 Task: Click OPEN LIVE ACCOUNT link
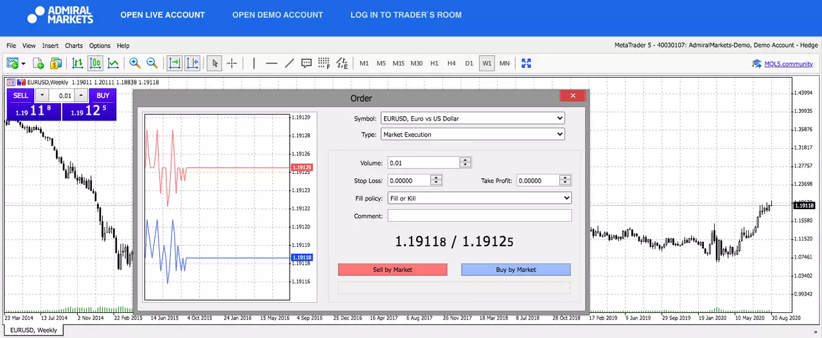click(x=162, y=15)
